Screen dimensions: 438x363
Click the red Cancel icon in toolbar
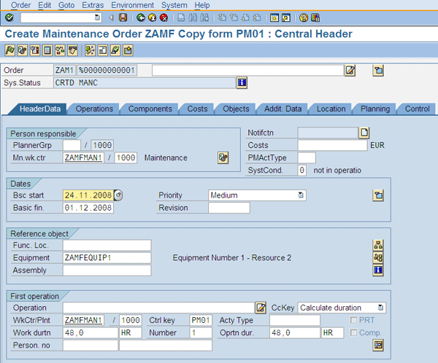pos(164,17)
